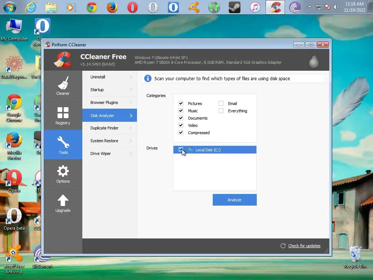Toggle the Local Disk (C:) checkbox
The width and height of the screenshot is (373, 280).
pyautogui.click(x=181, y=149)
